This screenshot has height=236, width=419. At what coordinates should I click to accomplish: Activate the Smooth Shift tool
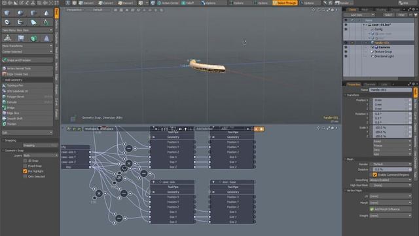(27, 118)
